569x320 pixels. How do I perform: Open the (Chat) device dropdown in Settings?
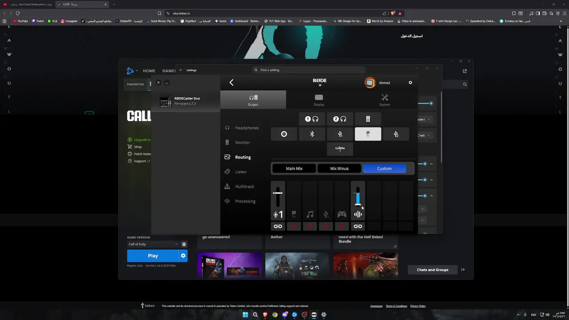[425, 135]
